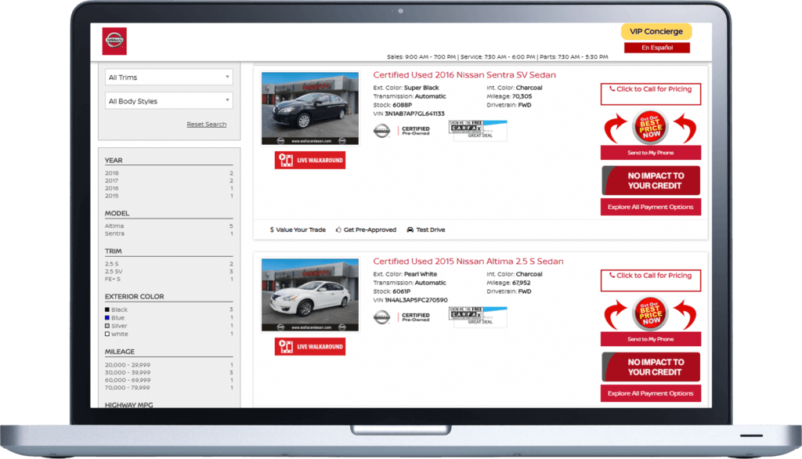Filter mileage 20,000 - 29,999
This screenshot has width=802, height=459.
(128, 365)
